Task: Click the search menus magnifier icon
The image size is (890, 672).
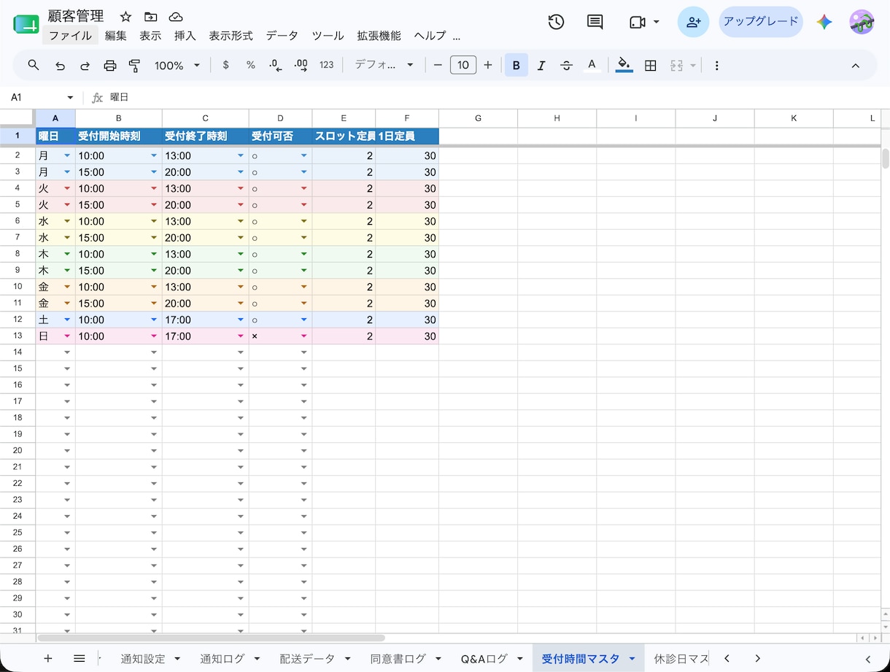Action: pyautogui.click(x=34, y=65)
